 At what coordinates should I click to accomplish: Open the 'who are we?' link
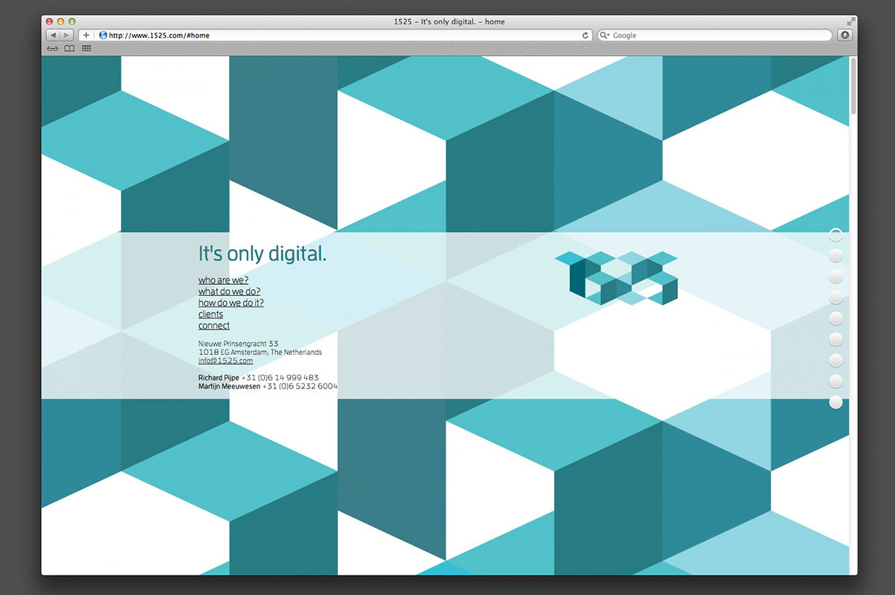pyautogui.click(x=223, y=280)
